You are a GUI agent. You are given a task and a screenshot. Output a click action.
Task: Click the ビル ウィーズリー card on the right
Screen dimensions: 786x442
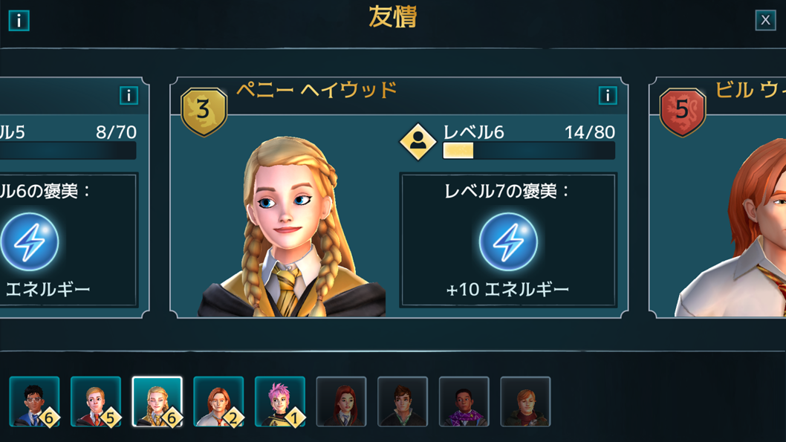(718, 198)
